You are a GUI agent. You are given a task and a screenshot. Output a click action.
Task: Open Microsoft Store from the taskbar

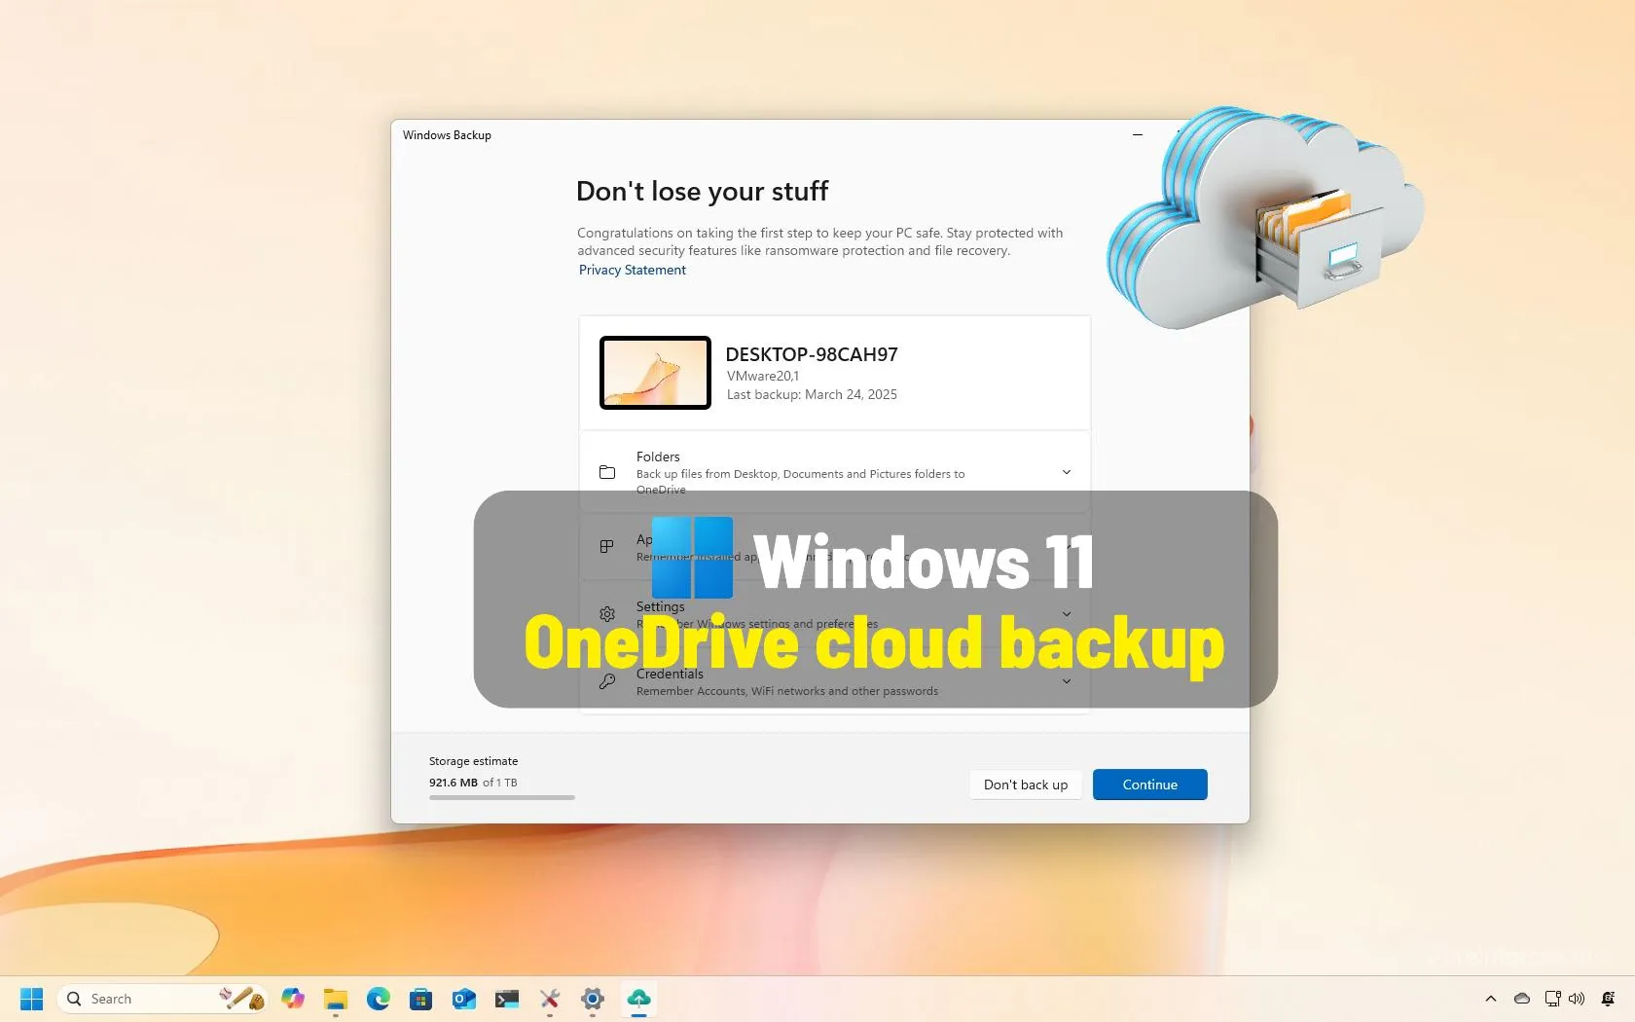pos(420,999)
